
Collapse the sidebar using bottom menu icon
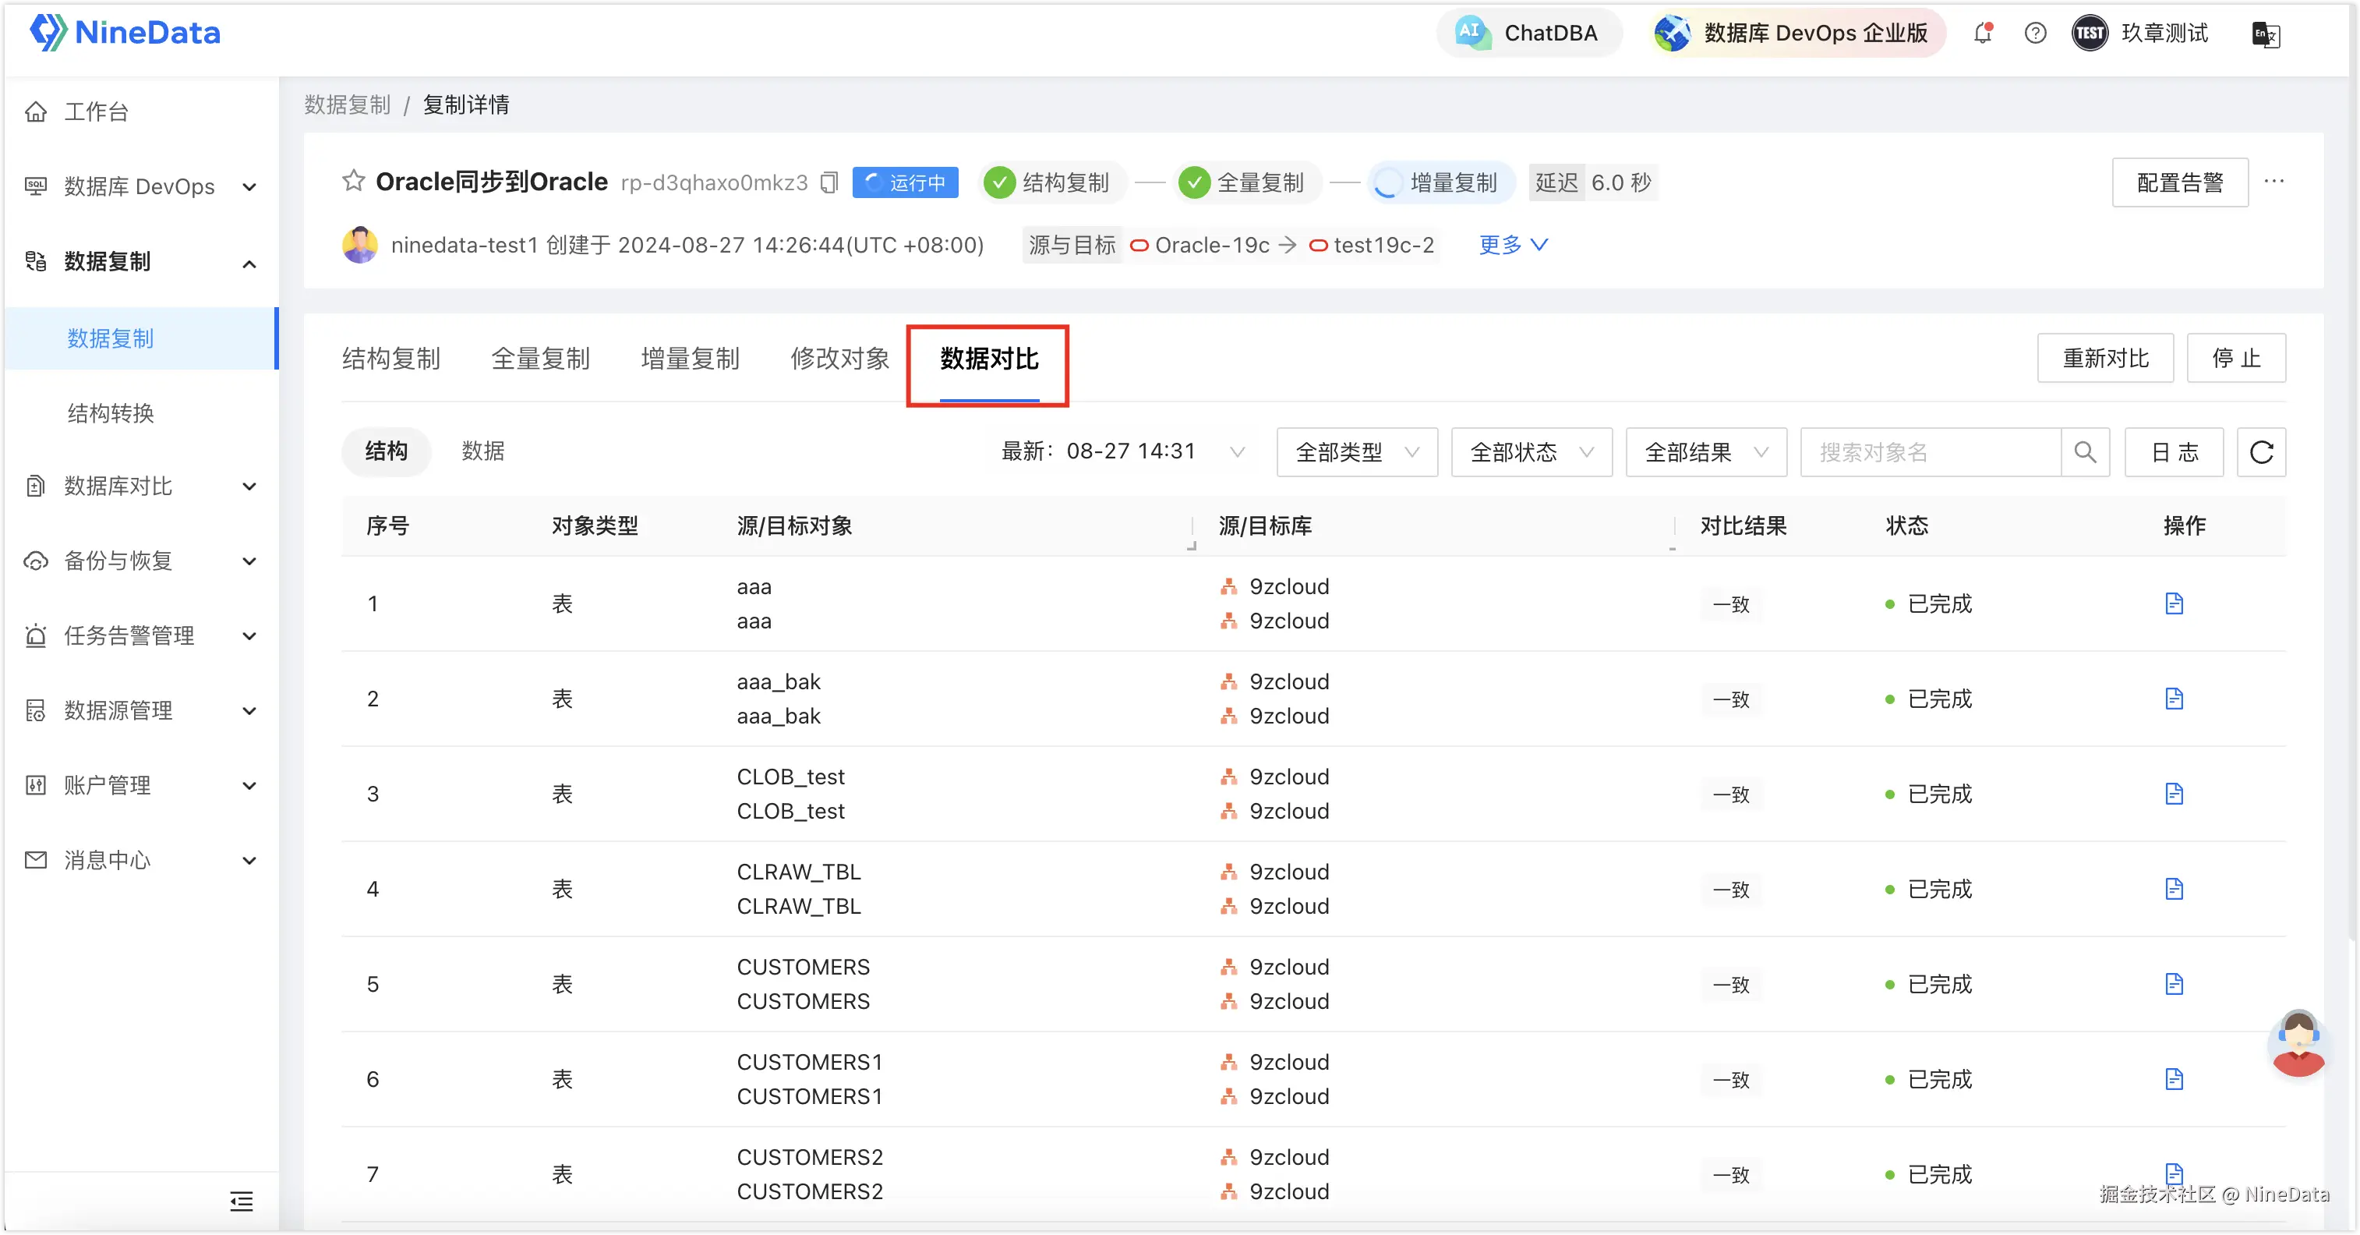[x=241, y=1201]
